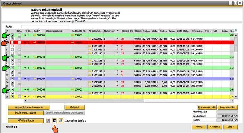Uncheck the checkbox for payment row S00042
This screenshot has width=244, height=133.
[12, 57]
